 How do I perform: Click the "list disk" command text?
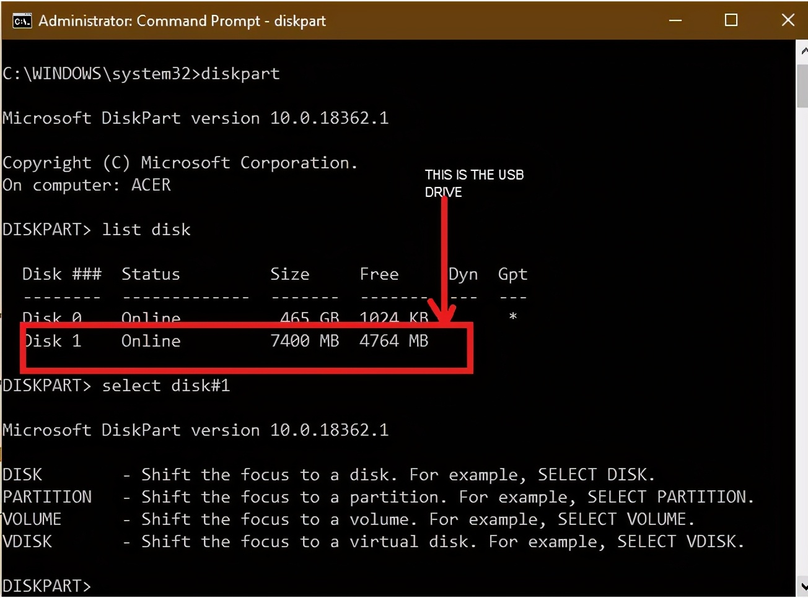pyautogui.click(x=146, y=230)
